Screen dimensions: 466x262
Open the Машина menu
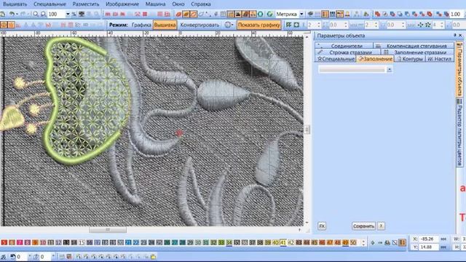pyautogui.click(x=155, y=4)
